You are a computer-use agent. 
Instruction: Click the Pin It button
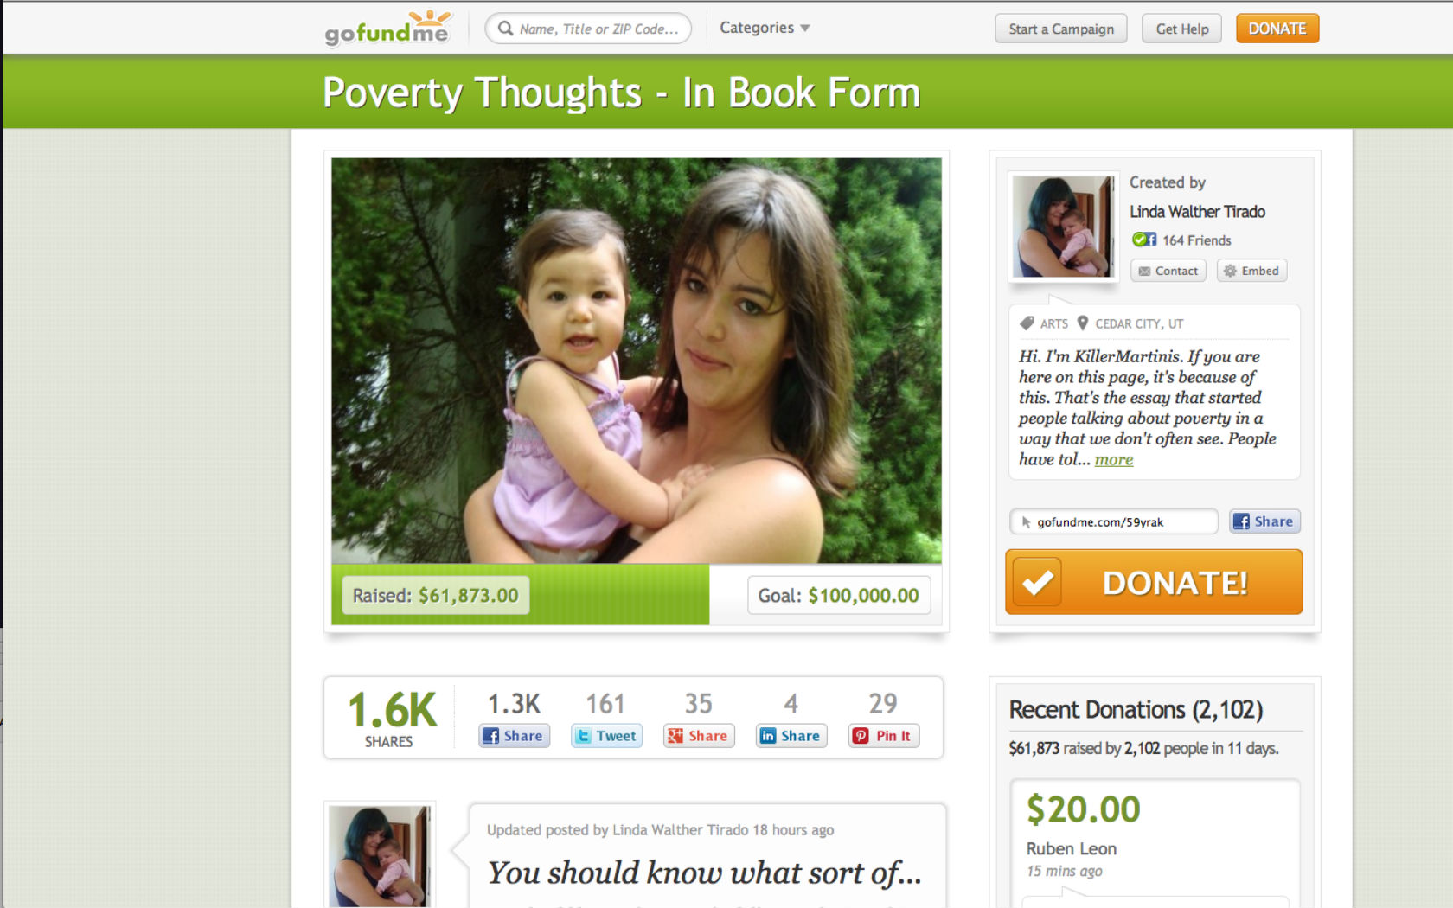pos(884,736)
